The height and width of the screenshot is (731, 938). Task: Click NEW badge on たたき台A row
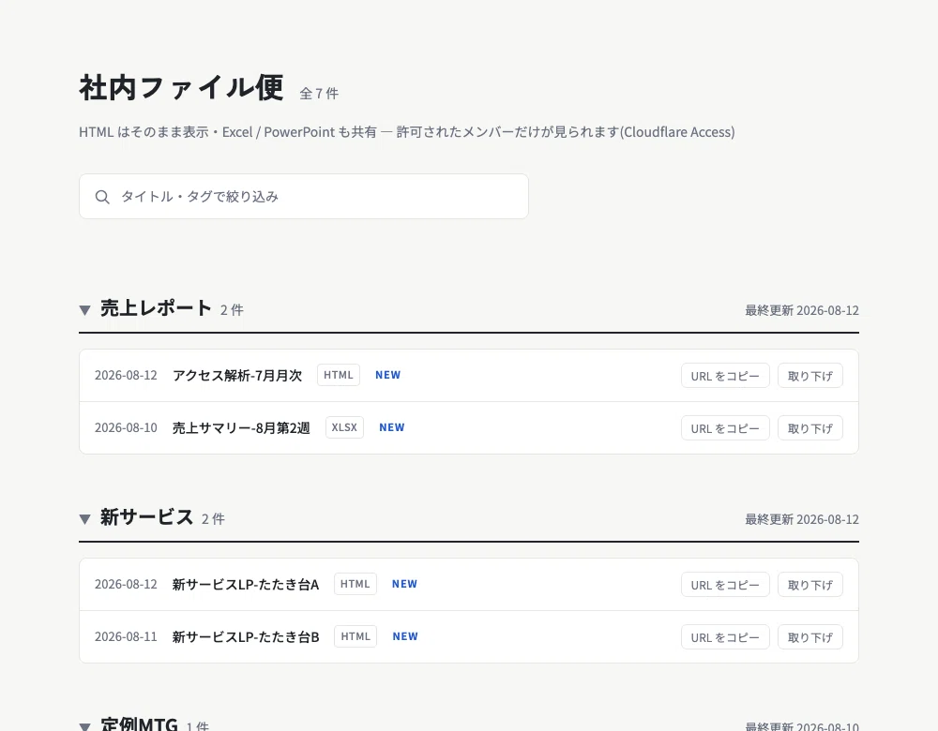coord(405,584)
